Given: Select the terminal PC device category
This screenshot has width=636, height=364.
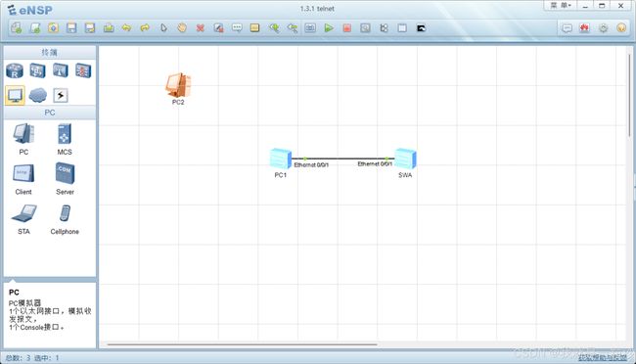Looking at the screenshot, I should (x=15, y=95).
